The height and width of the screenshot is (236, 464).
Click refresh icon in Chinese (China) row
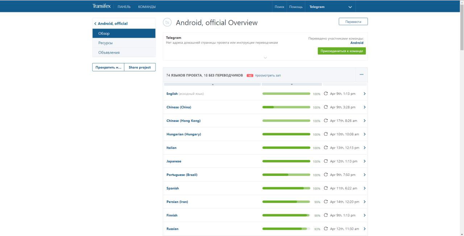326,107
